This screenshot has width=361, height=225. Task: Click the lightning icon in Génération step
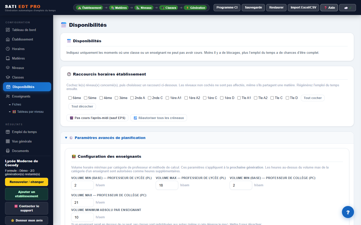(188, 8)
